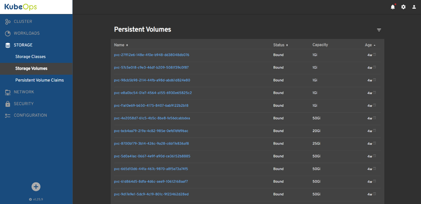Open volume pvc-27ff12e6-148e-4f0e-b948-dd38048db076
421x204 pixels.
click(152, 55)
